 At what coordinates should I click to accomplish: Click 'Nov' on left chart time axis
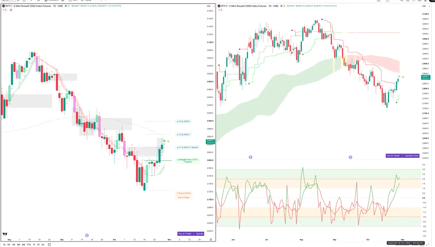tap(169, 240)
